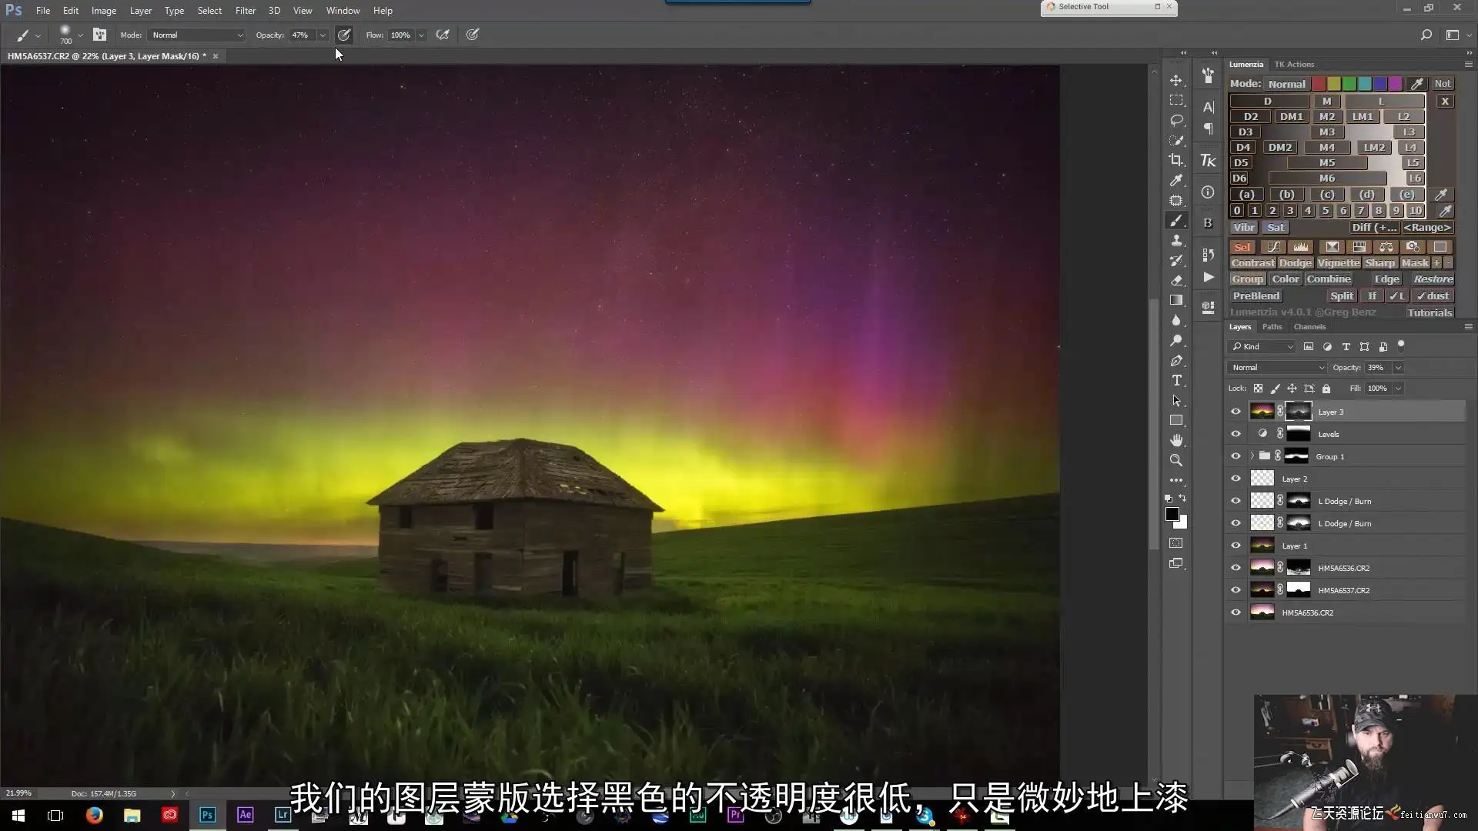This screenshot has height=831, width=1478.
Task: Select the Crop tool
Action: [1176, 160]
